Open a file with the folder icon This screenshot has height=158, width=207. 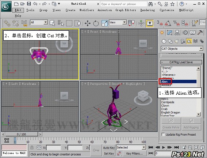click(x=22, y=4)
